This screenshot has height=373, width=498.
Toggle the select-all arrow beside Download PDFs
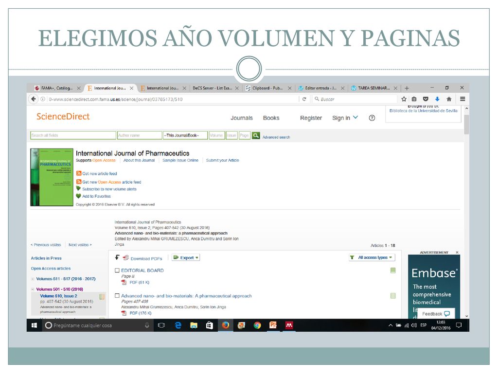pos(117,257)
